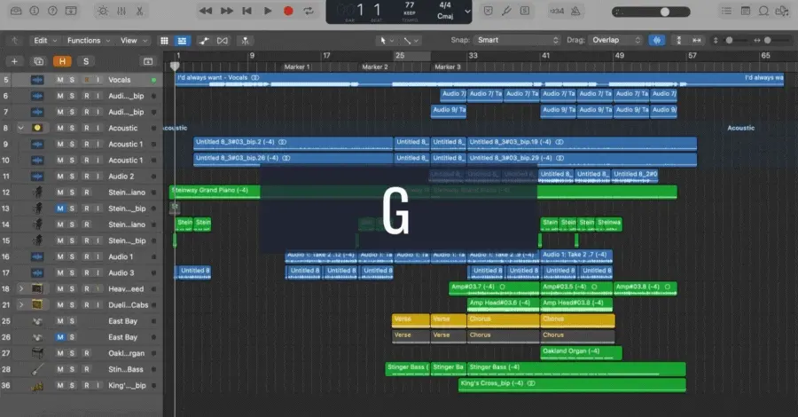Unmute the Stein..._bip track 13

coord(60,208)
